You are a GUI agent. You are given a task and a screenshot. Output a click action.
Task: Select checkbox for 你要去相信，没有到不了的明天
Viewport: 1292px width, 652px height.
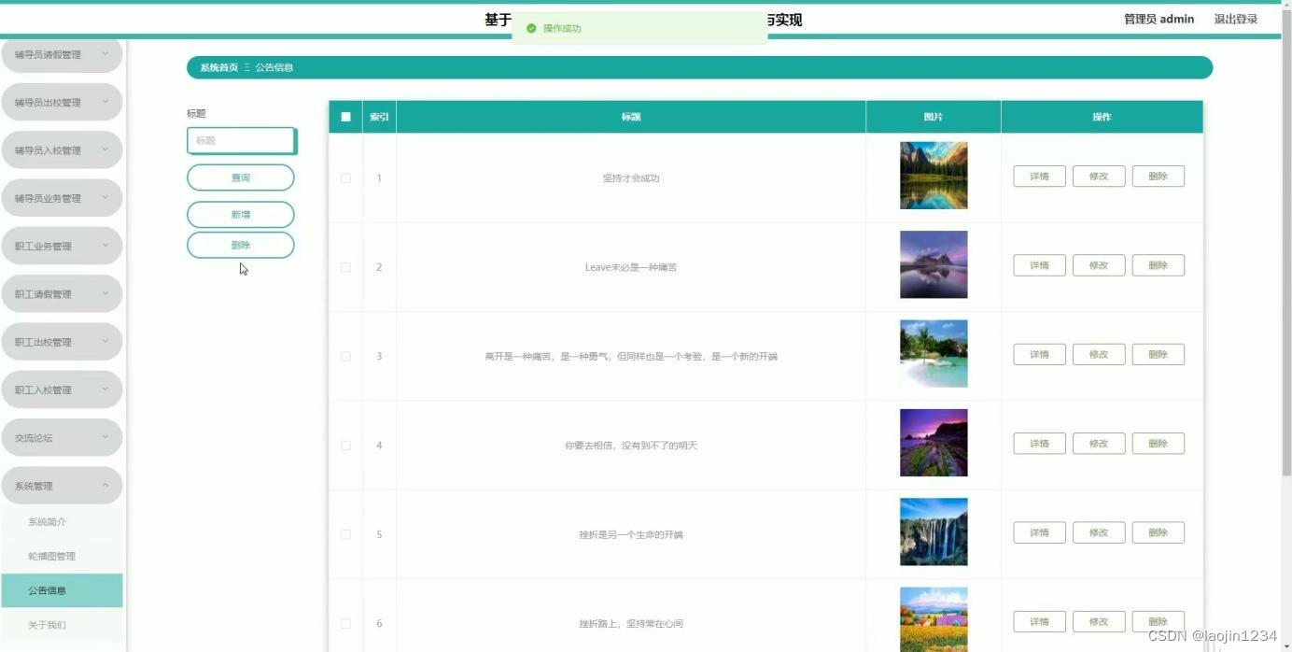(x=345, y=446)
